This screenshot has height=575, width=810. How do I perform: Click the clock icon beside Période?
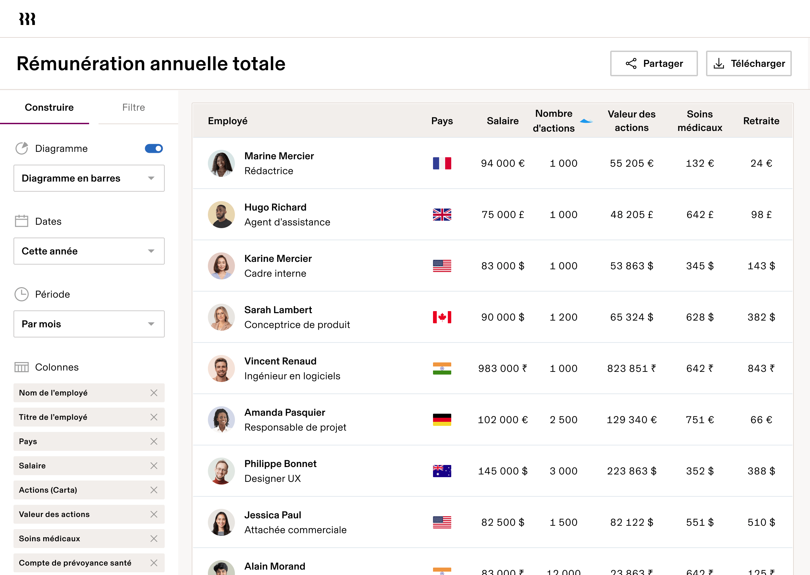click(x=22, y=294)
